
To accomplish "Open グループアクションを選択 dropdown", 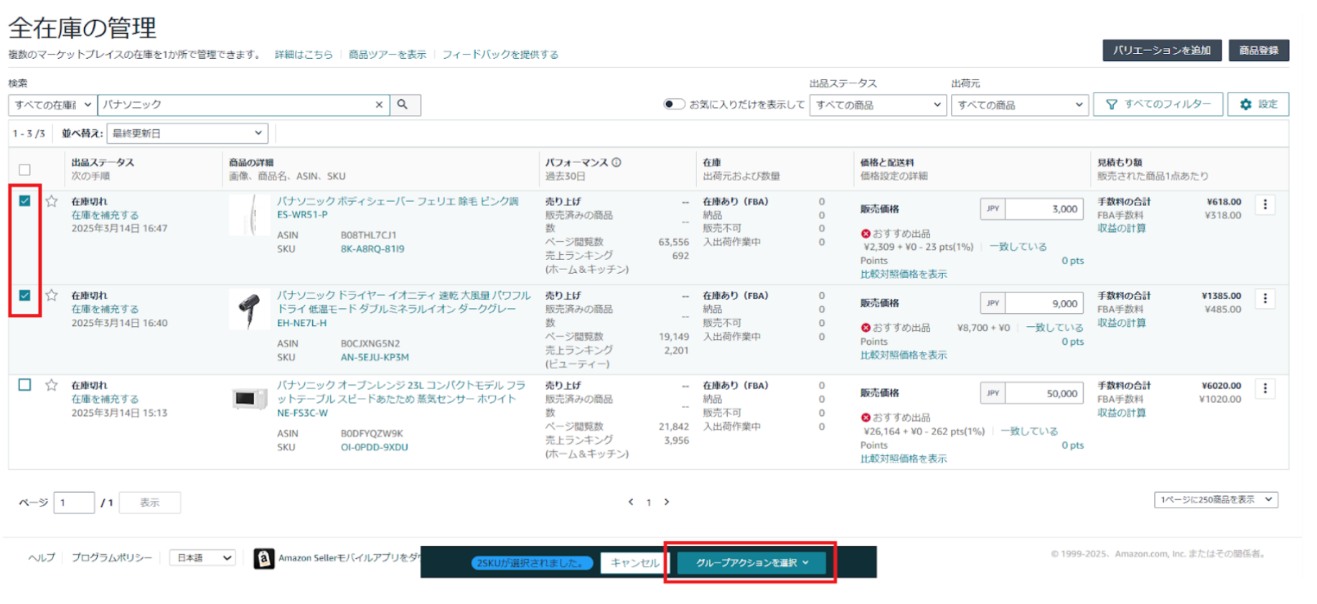I will tap(751, 562).
